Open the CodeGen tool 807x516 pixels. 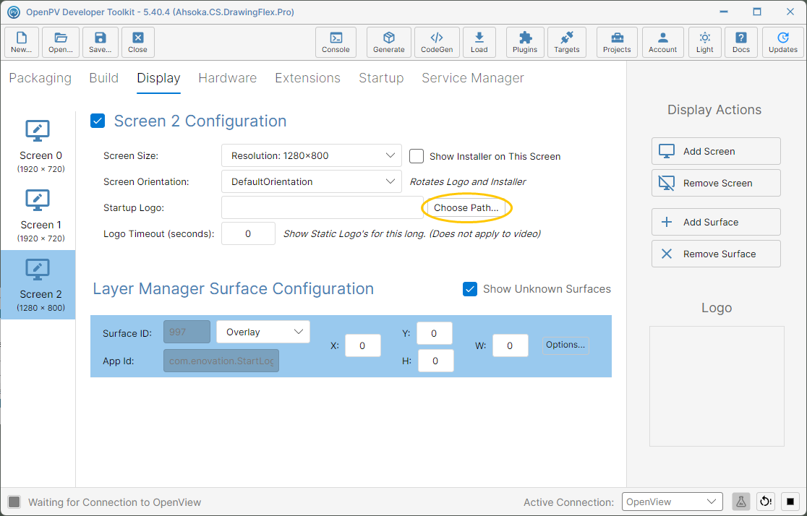coord(437,42)
